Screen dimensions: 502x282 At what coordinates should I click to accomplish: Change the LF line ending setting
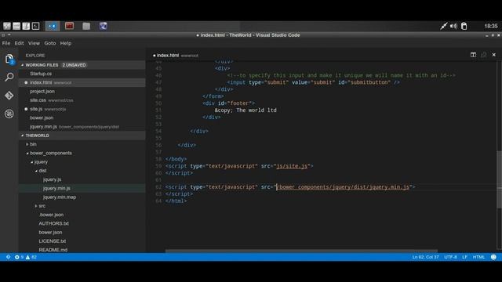coord(464,257)
